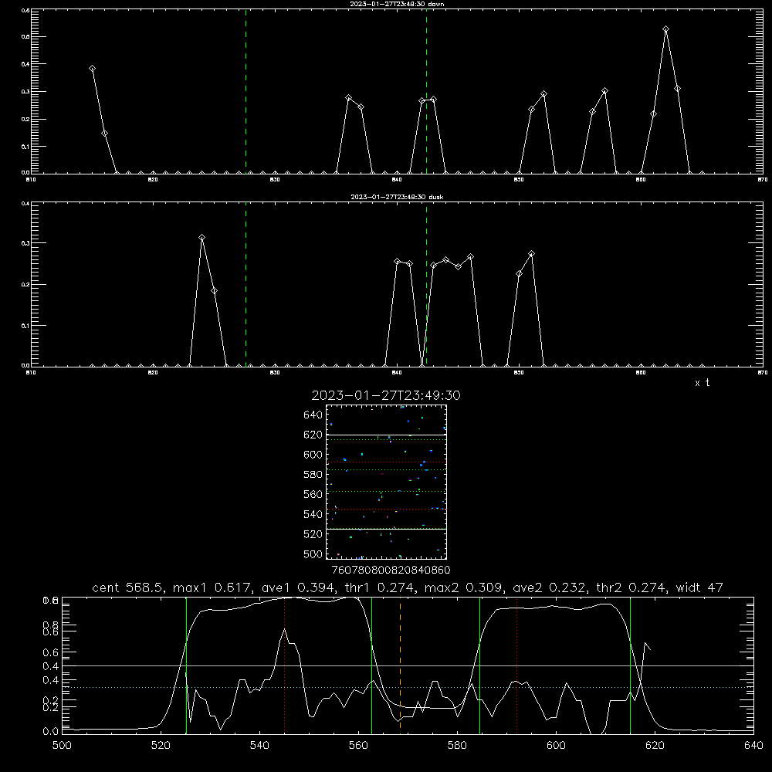Click the blue dotted horizontal line in bottom plot
Viewport: 772px width, 772px height.
(x=408, y=687)
